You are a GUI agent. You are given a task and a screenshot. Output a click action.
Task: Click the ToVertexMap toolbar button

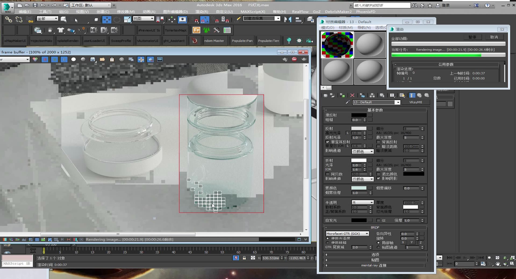coord(175,30)
